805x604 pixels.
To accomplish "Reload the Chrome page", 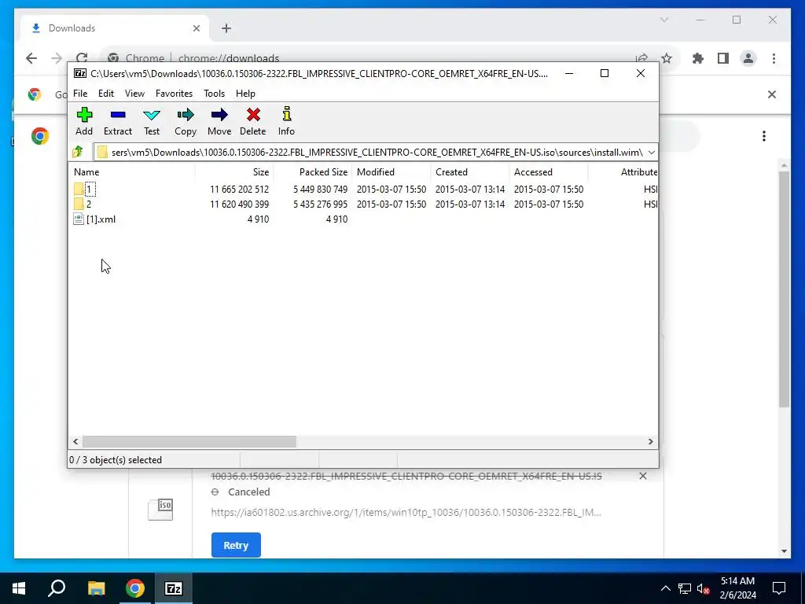I will (82, 58).
